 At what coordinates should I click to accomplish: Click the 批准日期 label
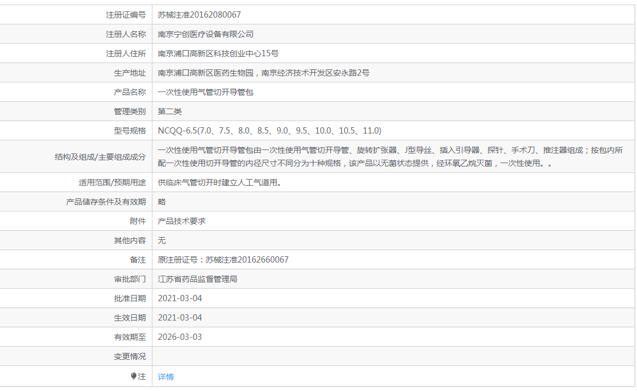coord(130,298)
